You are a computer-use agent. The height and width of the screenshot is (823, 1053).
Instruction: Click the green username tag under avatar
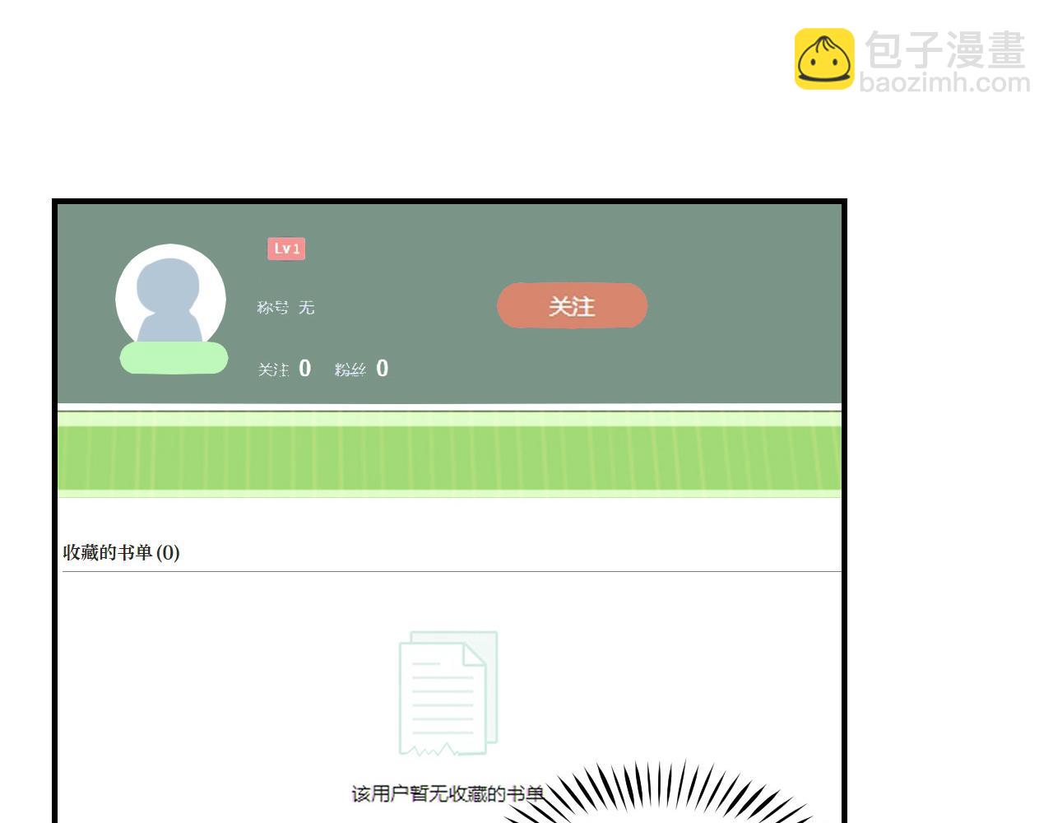174,359
